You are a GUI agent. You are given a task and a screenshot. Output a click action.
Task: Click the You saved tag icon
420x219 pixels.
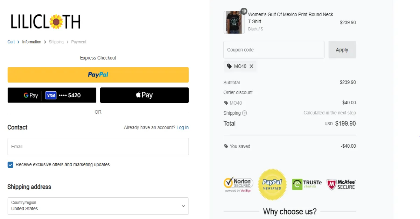point(226,146)
